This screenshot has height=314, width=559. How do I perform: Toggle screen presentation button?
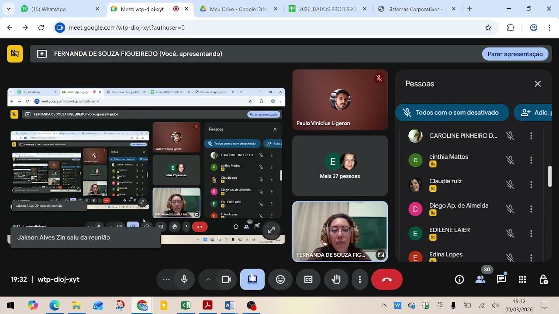click(x=252, y=280)
